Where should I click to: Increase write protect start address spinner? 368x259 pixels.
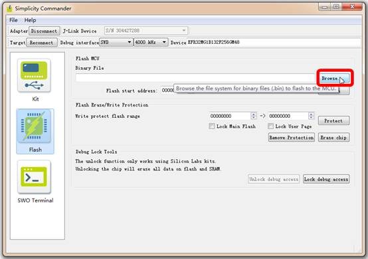[x=253, y=114]
